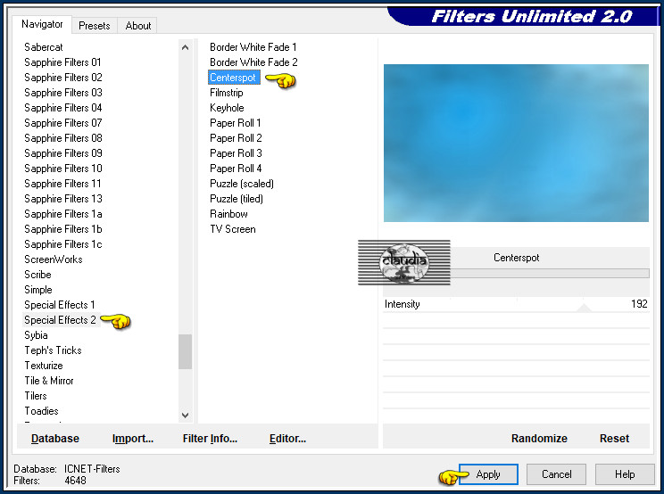This screenshot has width=664, height=494.
Task: Select the Simple category
Action: tap(38, 290)
